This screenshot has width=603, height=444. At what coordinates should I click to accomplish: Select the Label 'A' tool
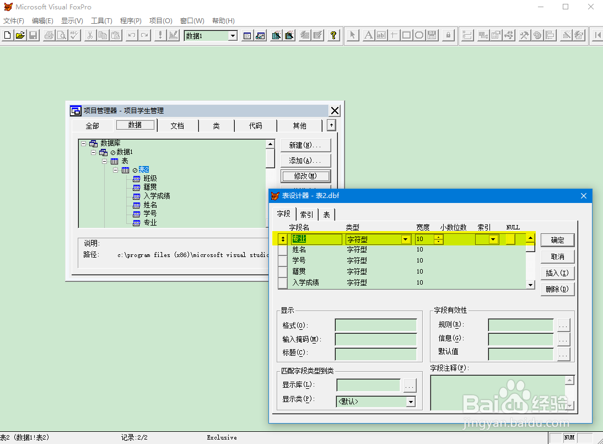[x=368, y=35]
